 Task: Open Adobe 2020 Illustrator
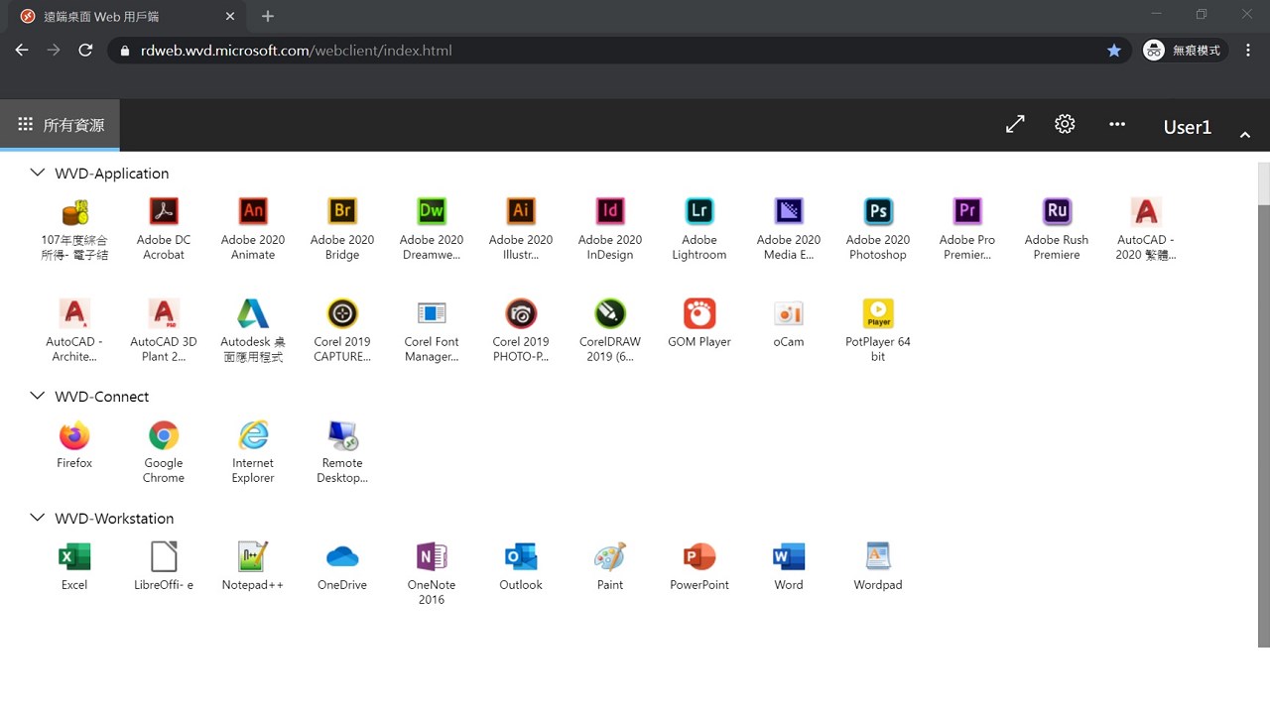521,228
